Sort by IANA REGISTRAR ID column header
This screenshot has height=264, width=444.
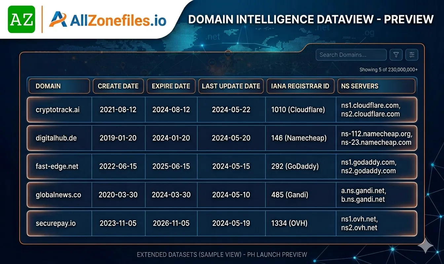[x=300, y=86]
